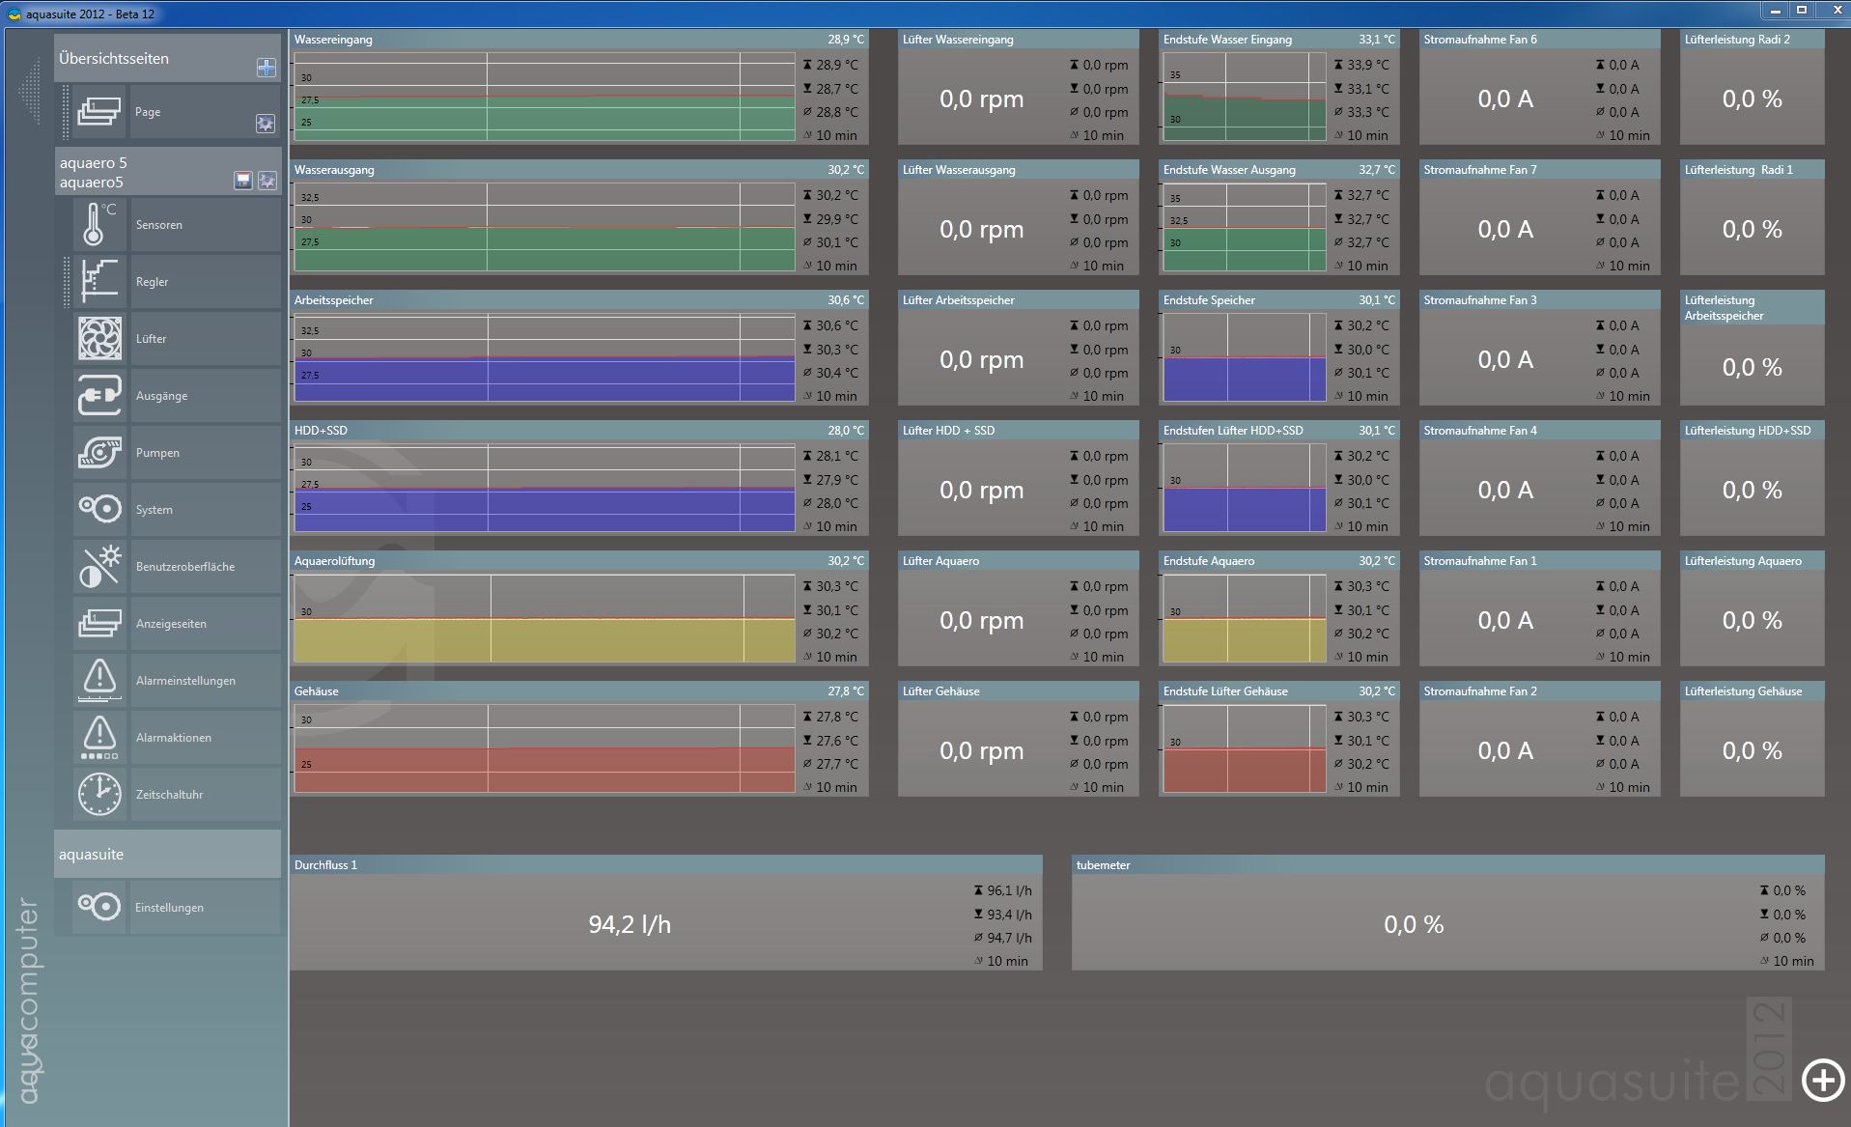Click the Endstufe Aquaero chart
The height and width of the screenshot is (1127, 1851).
point(1245,618)
